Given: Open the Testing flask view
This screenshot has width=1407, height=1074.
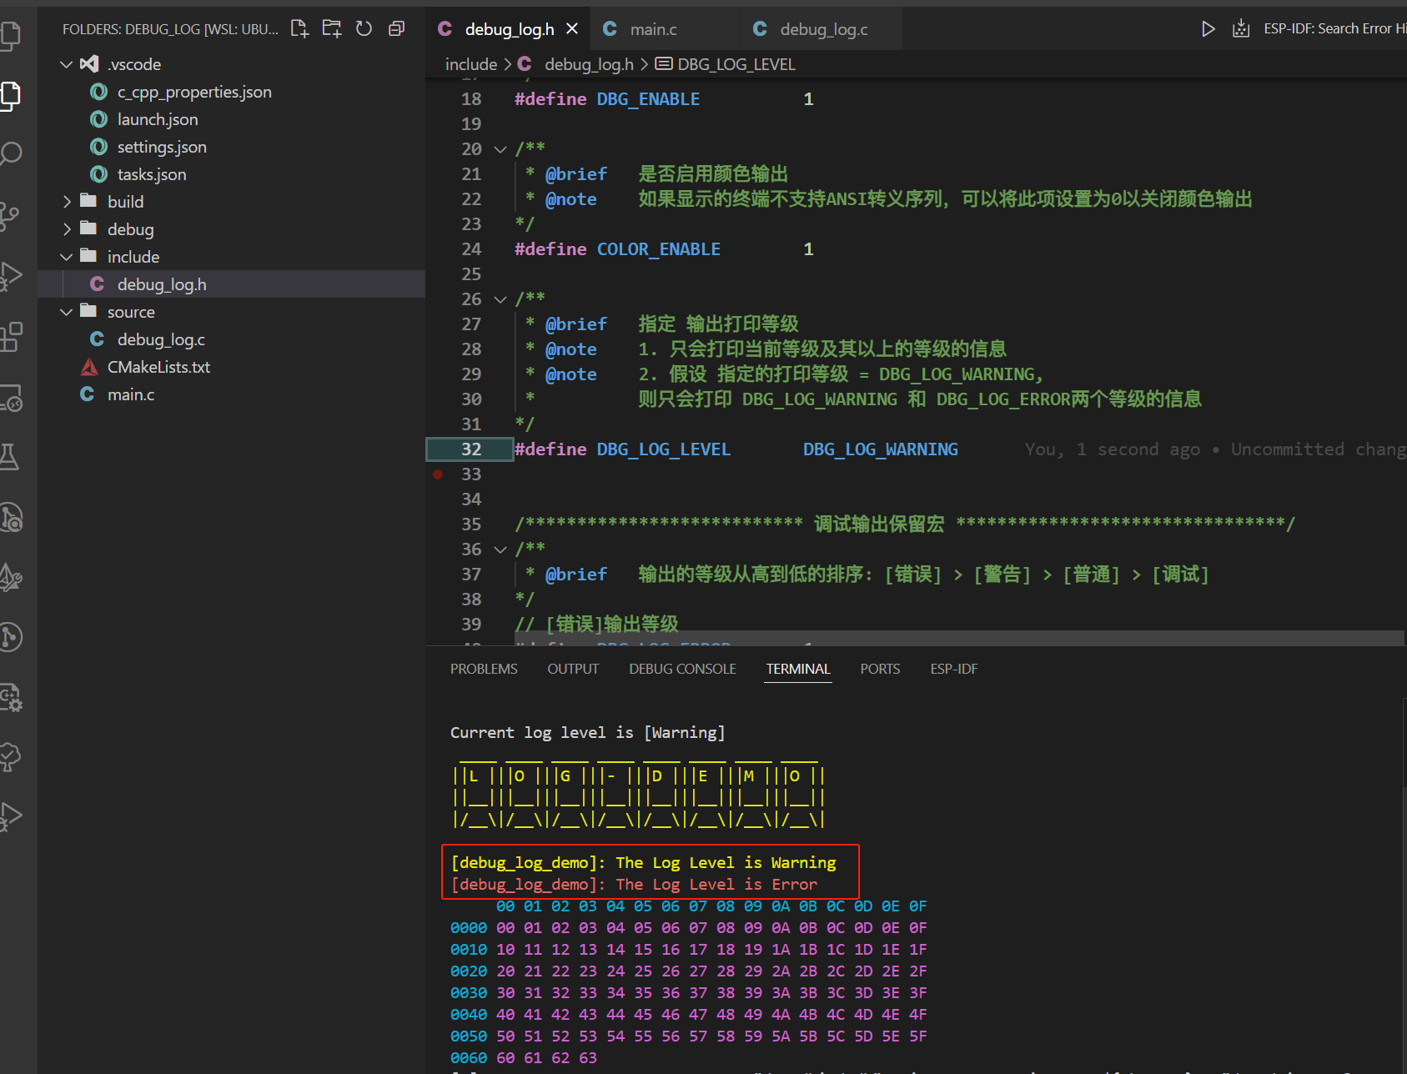Looking at the screenshot, I should 10,456.
